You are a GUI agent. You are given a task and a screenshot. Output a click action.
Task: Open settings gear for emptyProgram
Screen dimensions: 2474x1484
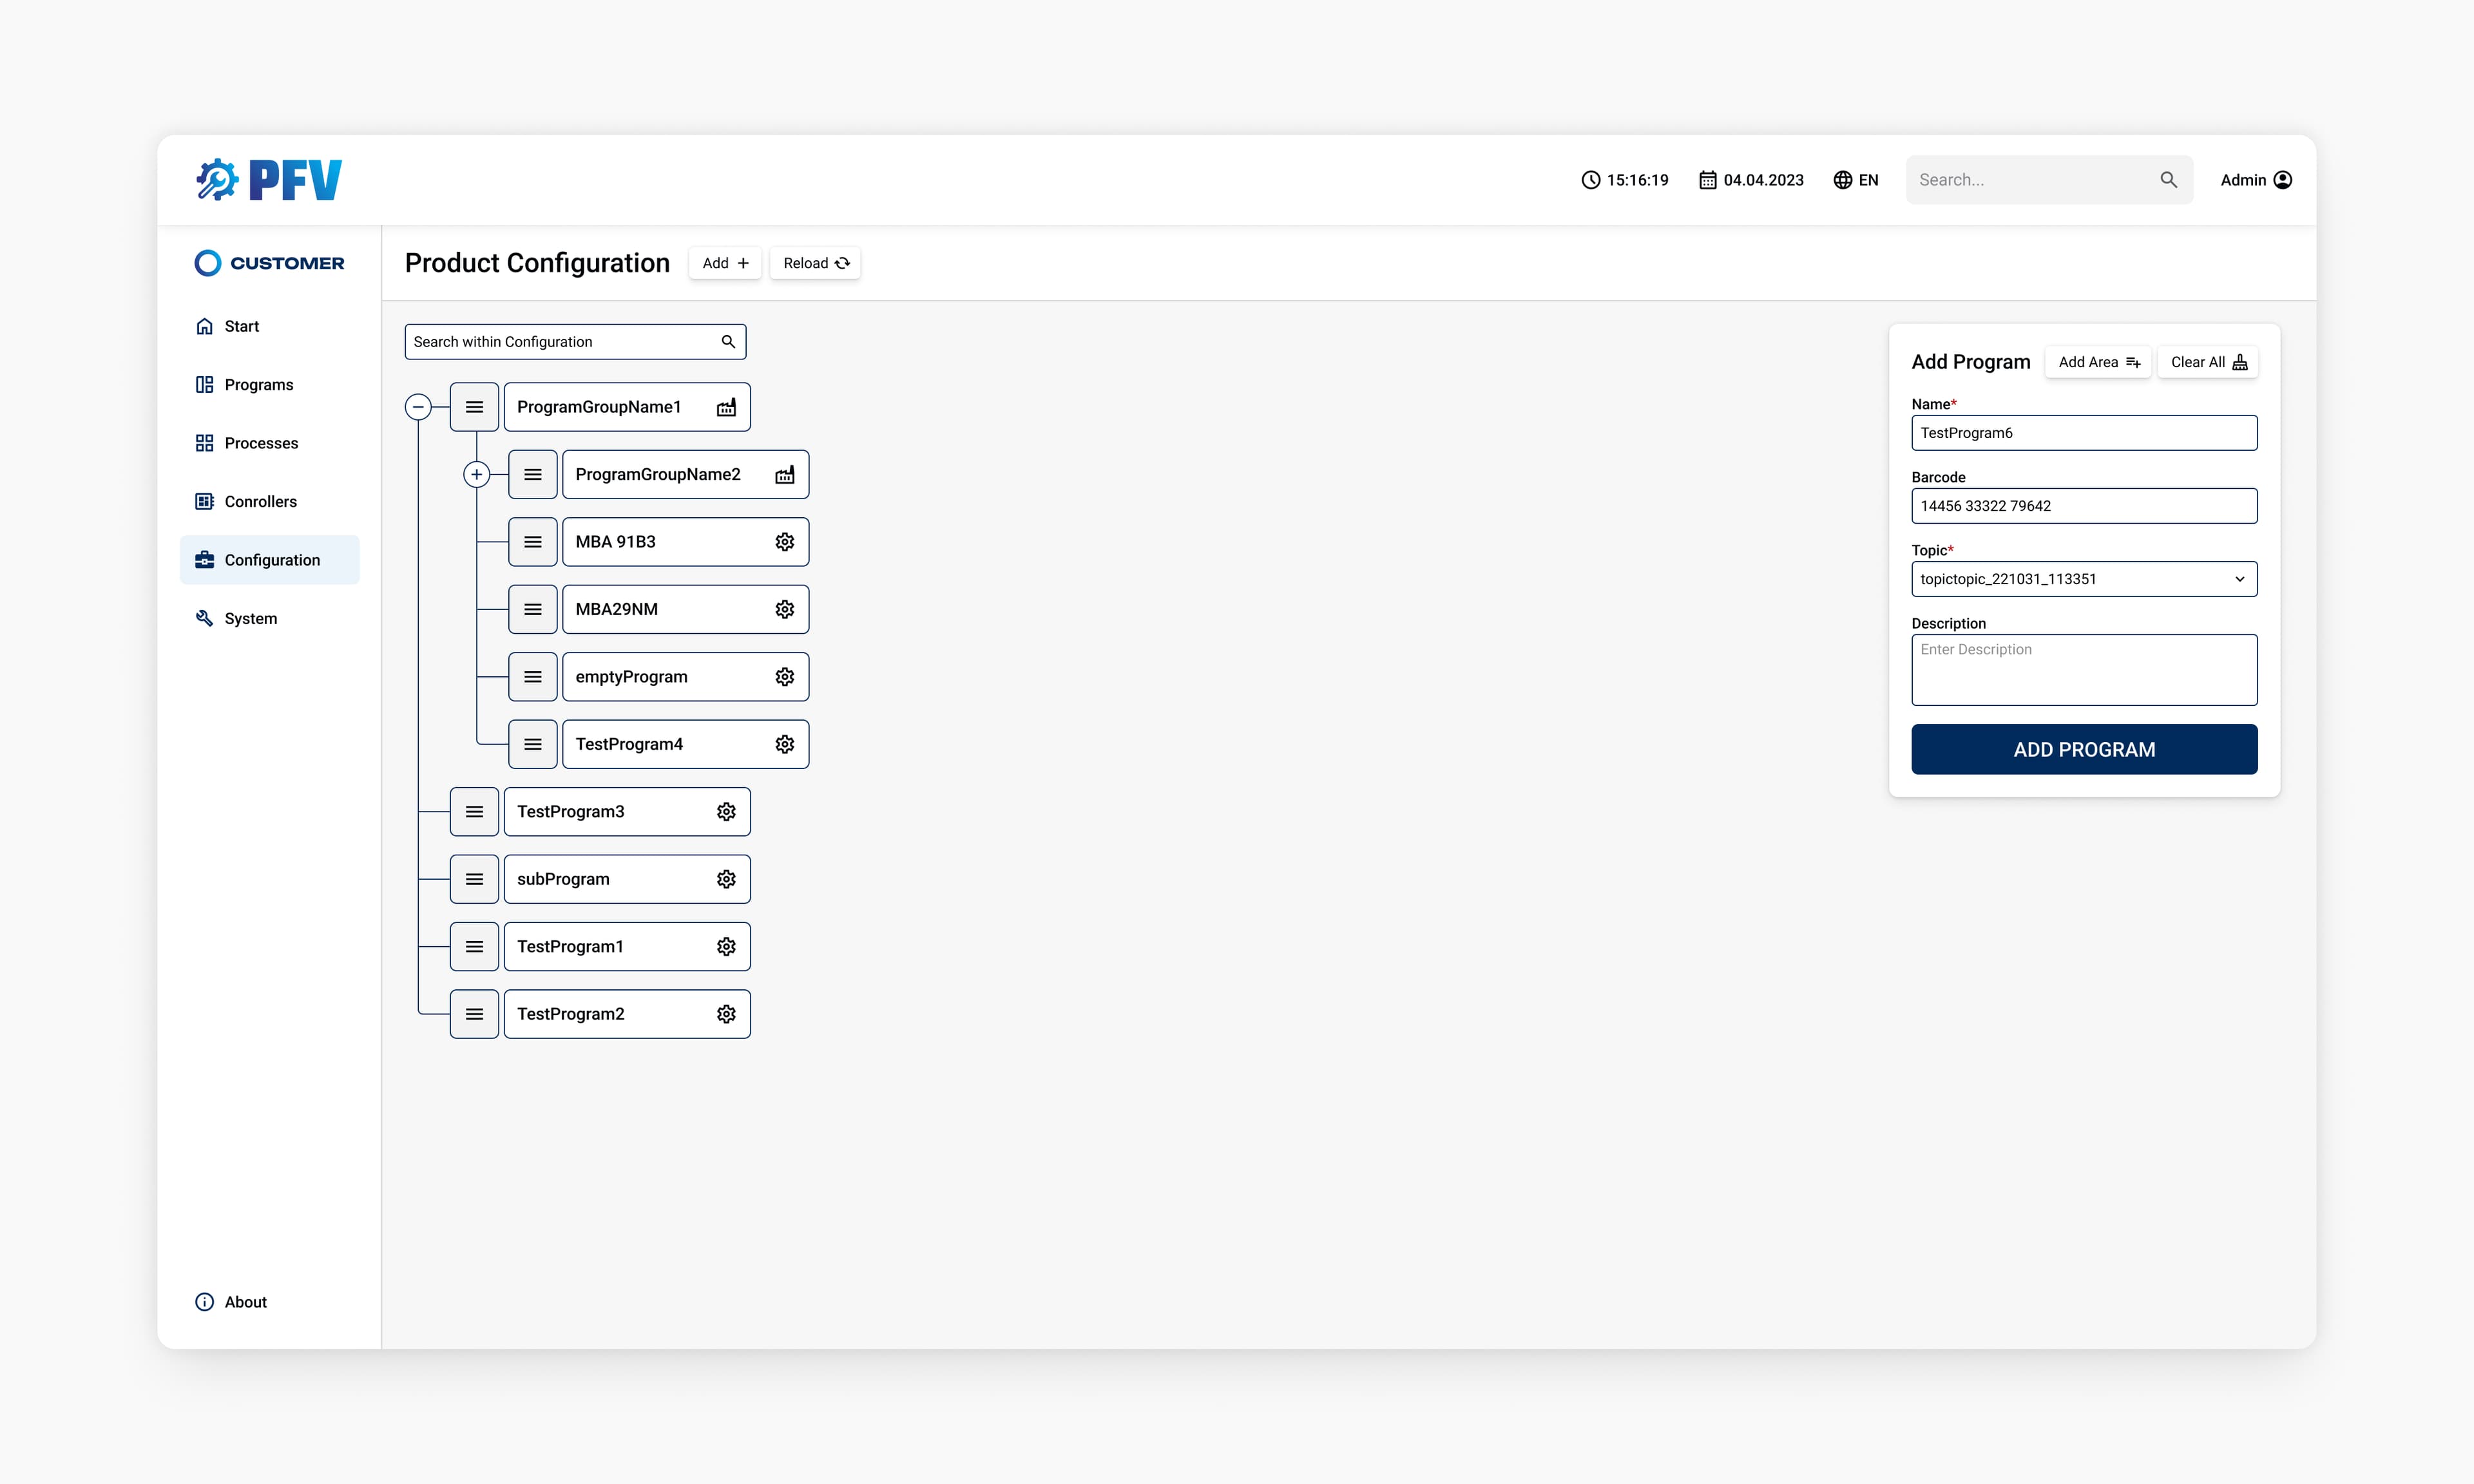pyautogui.click(x=785, y=677)
